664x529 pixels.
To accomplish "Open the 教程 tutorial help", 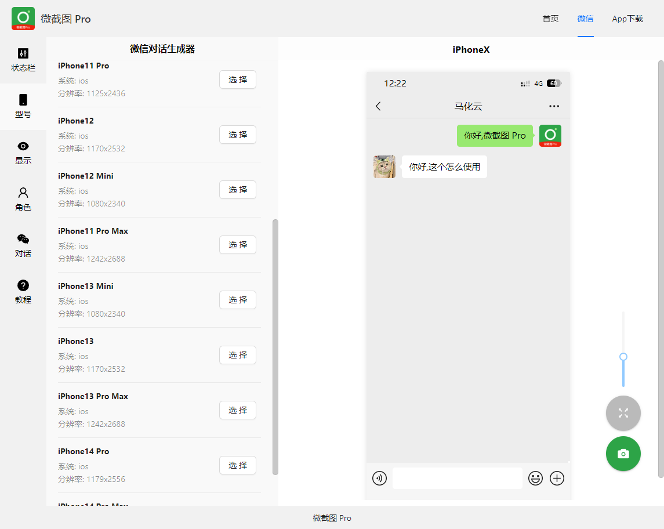I will pos(23,292).
